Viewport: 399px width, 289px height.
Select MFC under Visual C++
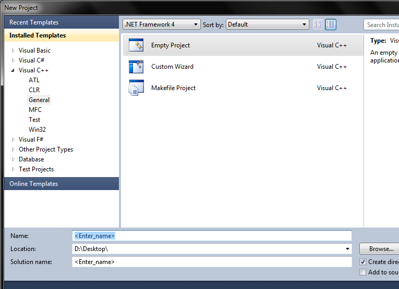(35, 110)
